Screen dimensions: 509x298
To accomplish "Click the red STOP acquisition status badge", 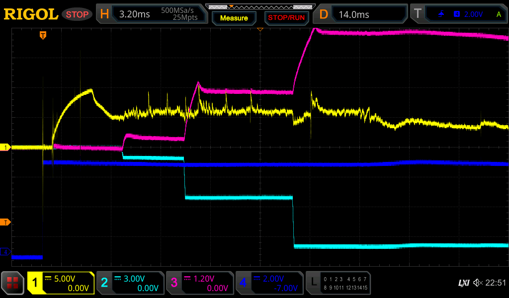I will point(77,14).
